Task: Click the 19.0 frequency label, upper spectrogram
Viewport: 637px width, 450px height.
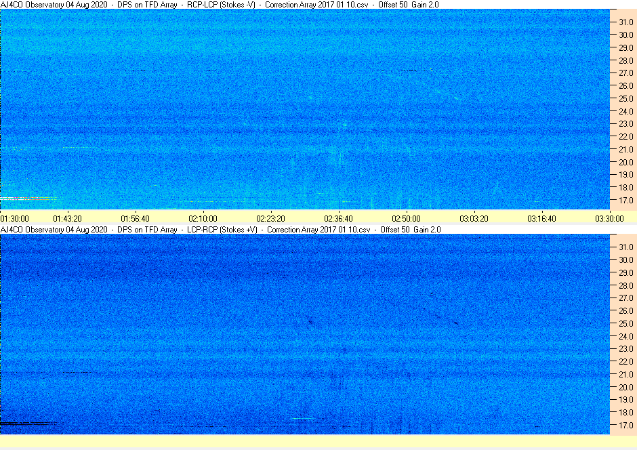Action: [625, 175]
